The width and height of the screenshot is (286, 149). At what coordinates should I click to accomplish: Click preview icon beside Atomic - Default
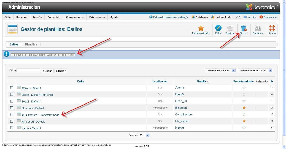coord(19,87)
